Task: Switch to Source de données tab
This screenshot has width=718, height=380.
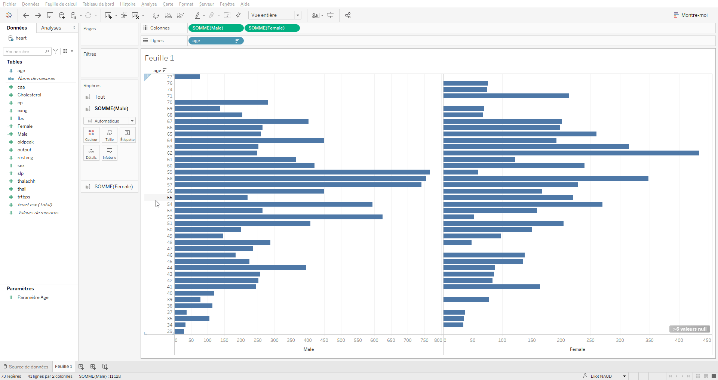Action: pyautogui.click(x=26, y=367)
